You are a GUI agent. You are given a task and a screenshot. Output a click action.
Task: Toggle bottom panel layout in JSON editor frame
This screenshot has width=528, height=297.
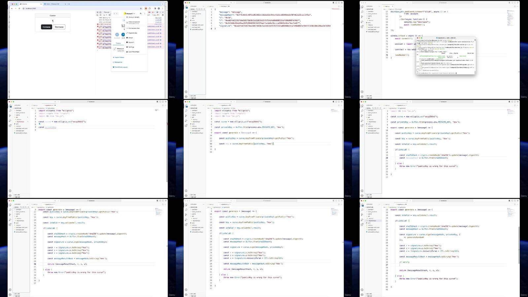click(x=336, y=3)
